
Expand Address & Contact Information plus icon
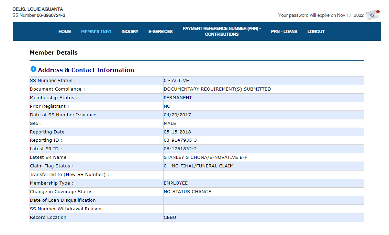click(x=33, y=69)
